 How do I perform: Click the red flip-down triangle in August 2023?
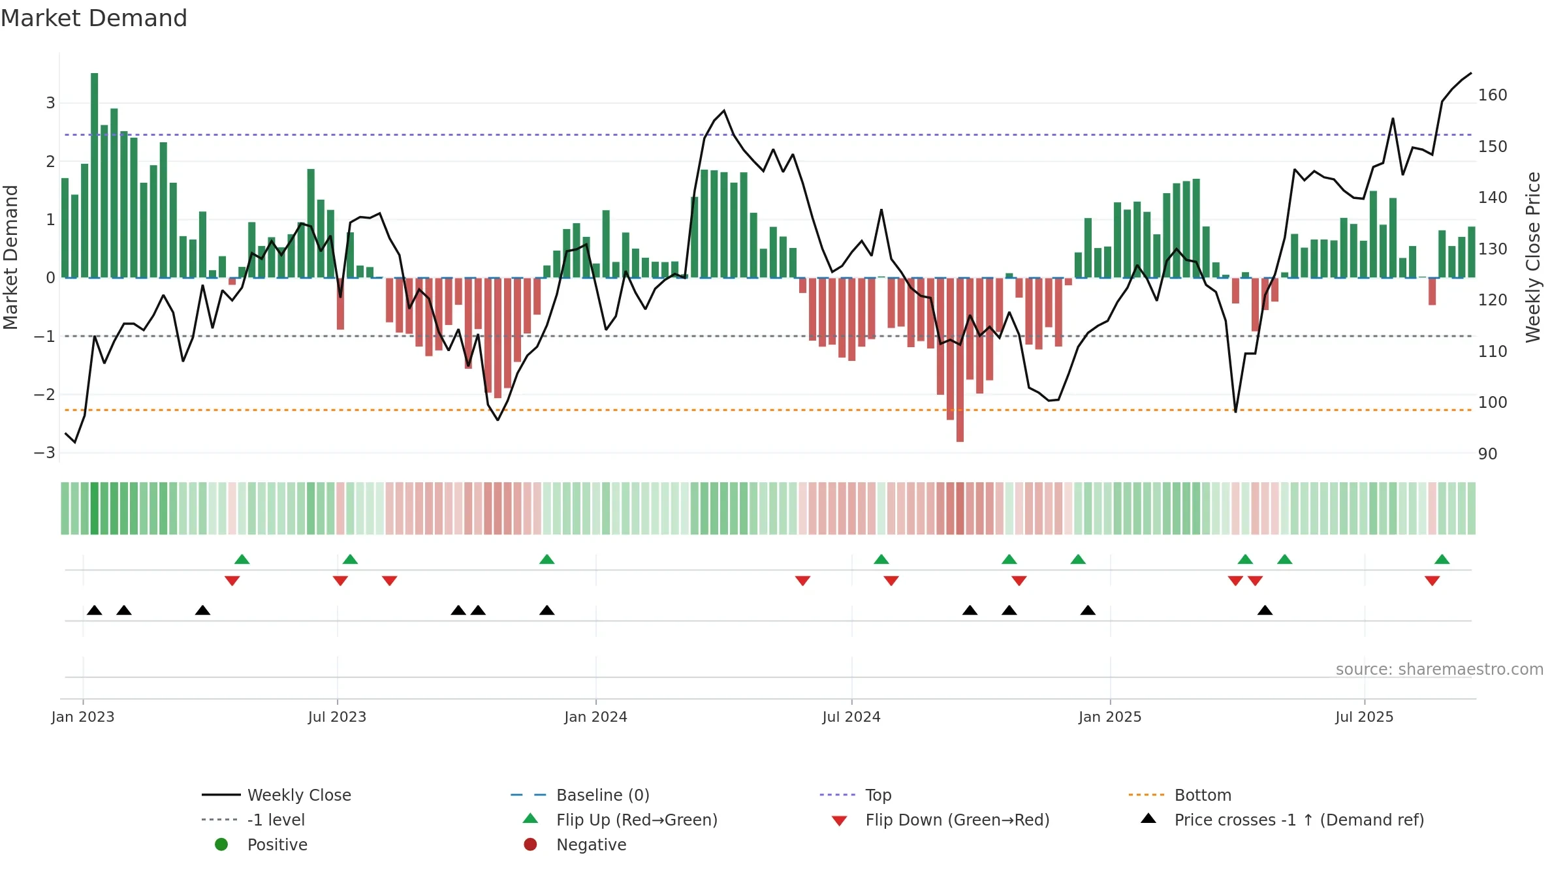(390, 581)
